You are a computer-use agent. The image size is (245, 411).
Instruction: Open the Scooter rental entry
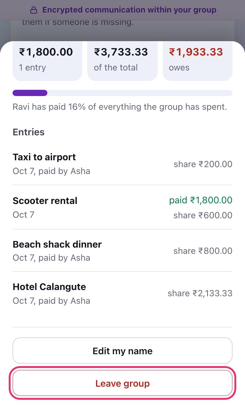pyautogui.click(x=122, y=207)
